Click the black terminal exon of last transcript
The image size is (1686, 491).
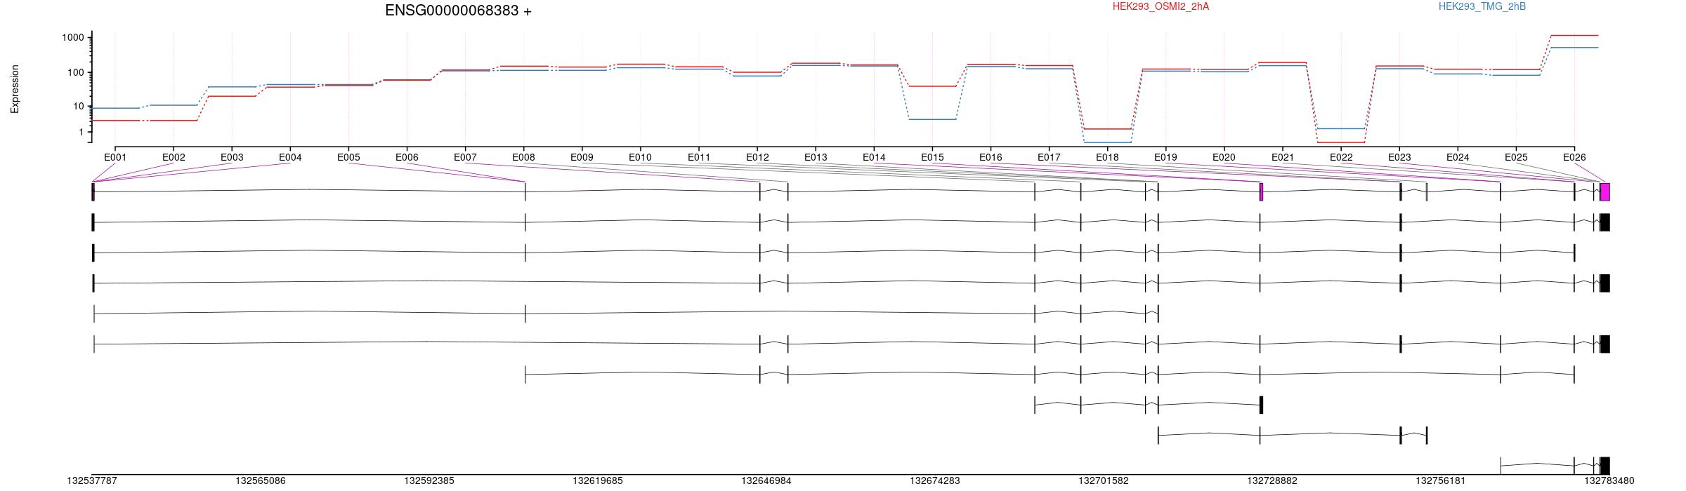pyautogui.click(x=1605, y=466)
